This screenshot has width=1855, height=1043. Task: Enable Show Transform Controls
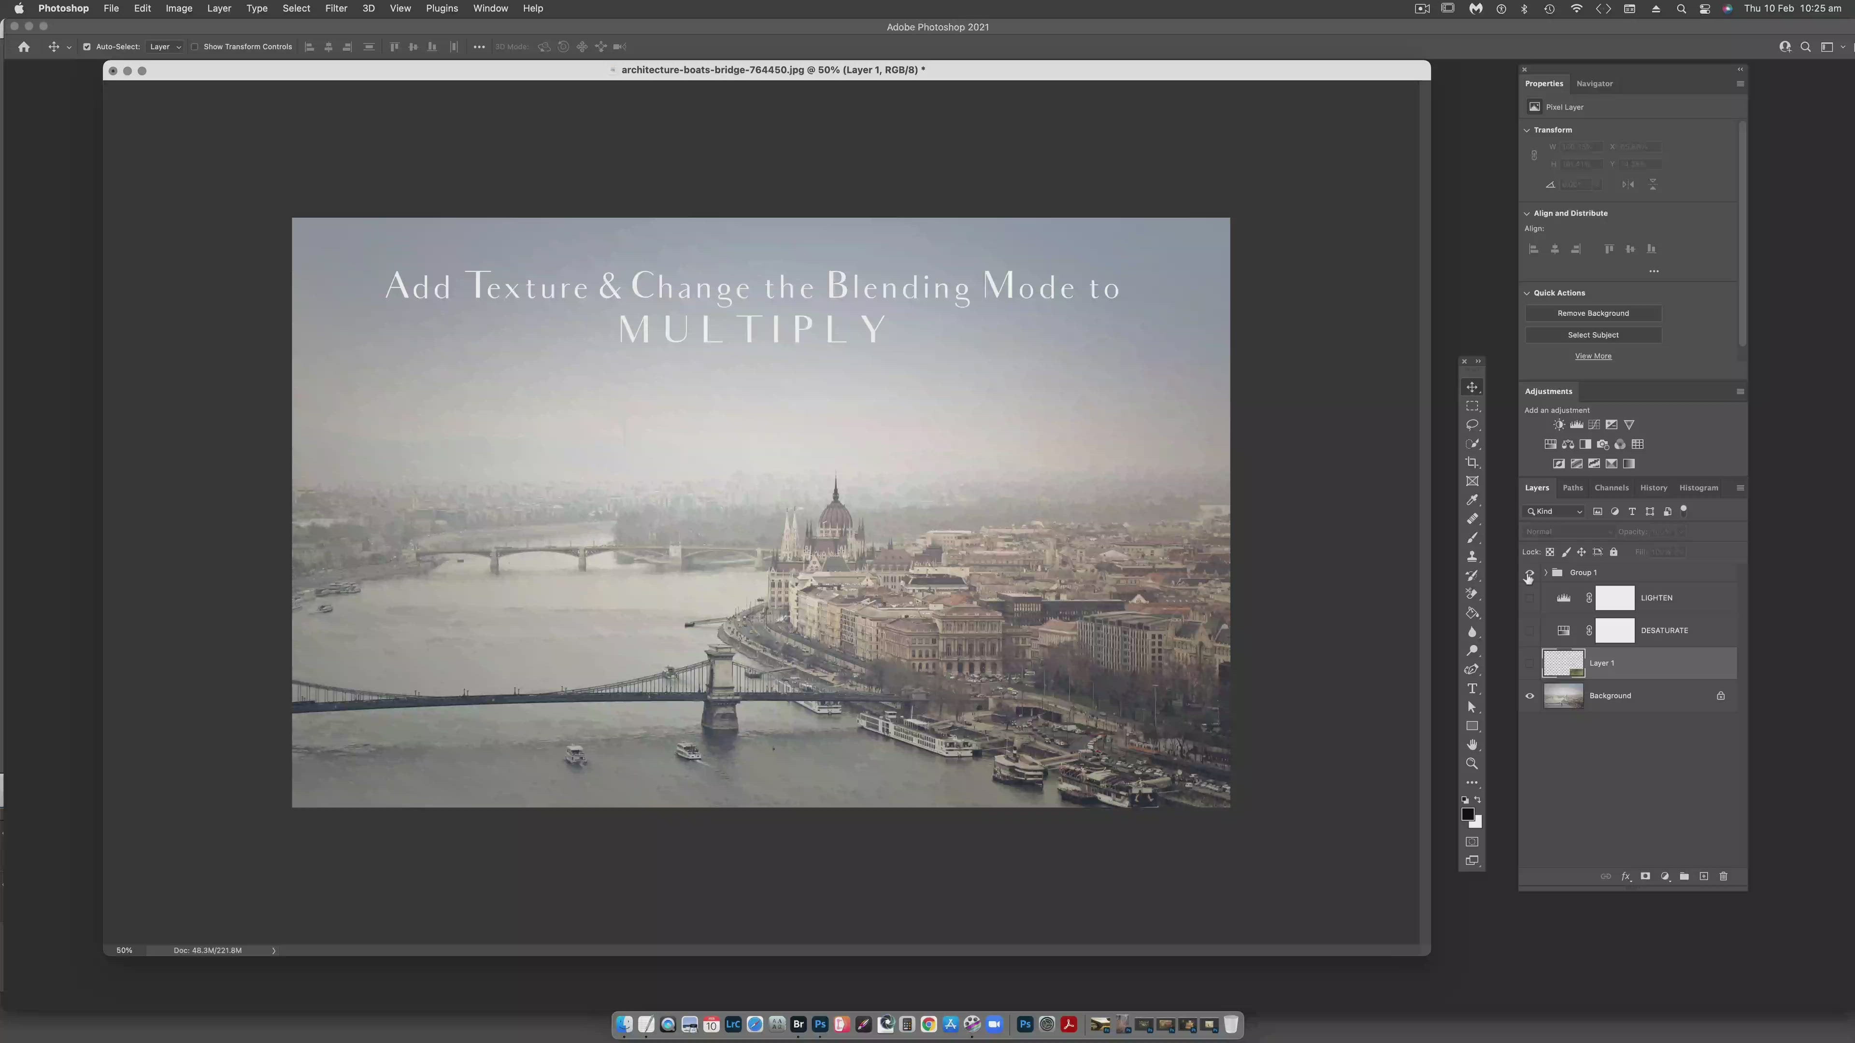click(x=194, y=47)
